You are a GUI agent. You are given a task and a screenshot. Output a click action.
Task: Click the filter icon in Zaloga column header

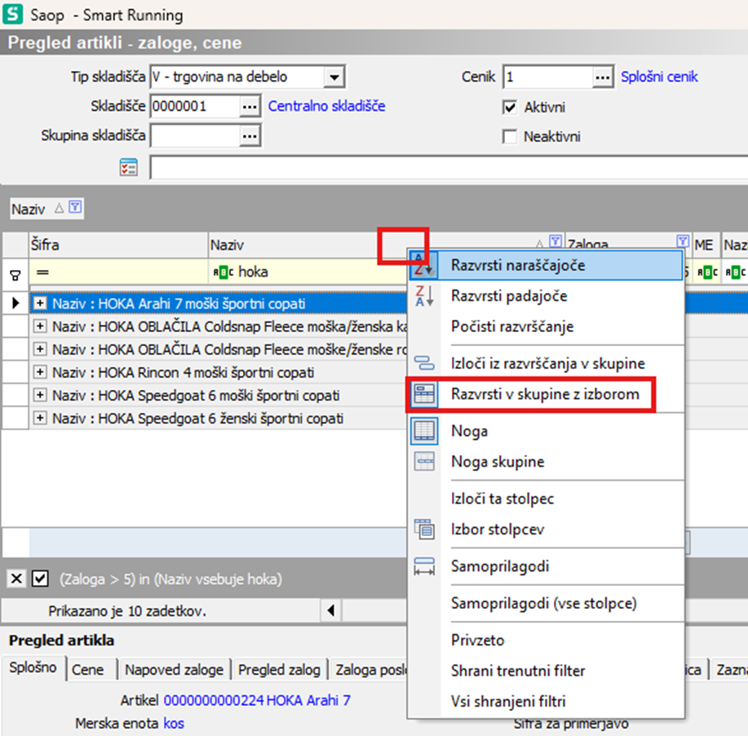point(683,241)
